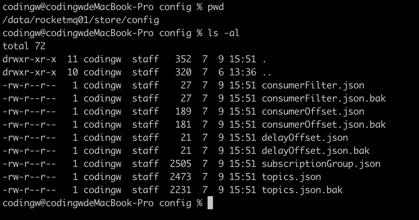Click the consumerFilter.json file name
Screen dimensions: 419x220
pyautogui.click(x=313, y=85)
